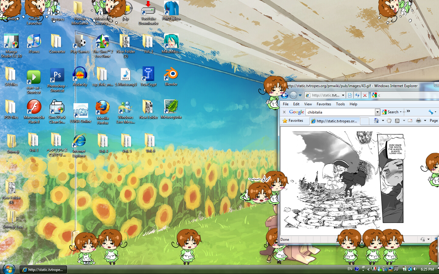The image size is (439, 274).
Task: Open the browser Home page icon
Action: pos(376,121)
